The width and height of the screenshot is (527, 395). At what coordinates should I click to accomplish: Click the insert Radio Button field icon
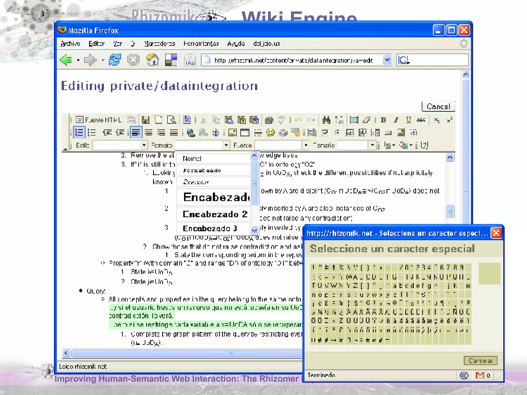coord(337,133)
